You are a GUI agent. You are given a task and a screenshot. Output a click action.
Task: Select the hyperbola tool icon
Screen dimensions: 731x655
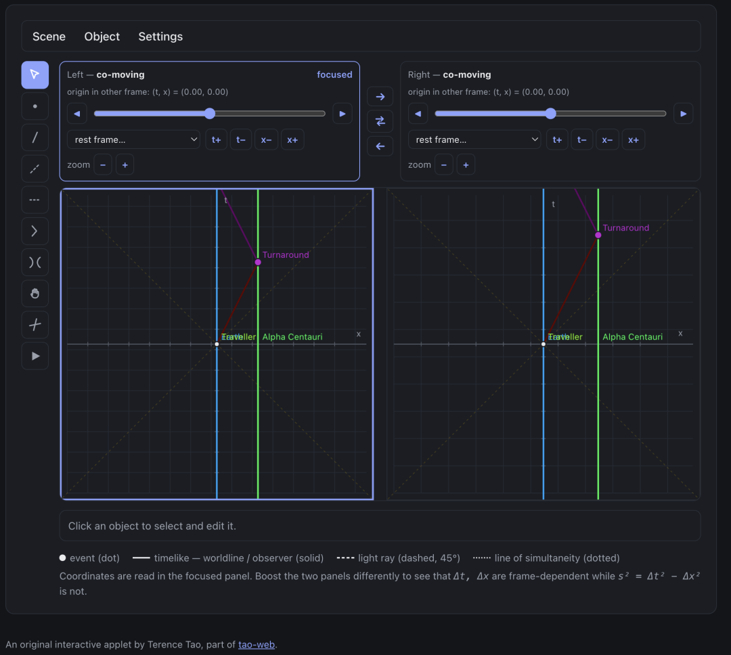[35, 263]
